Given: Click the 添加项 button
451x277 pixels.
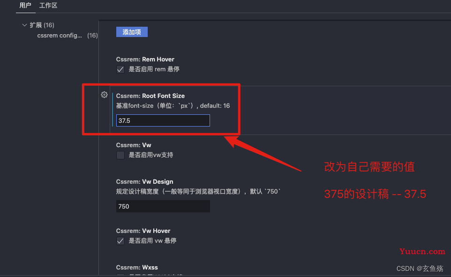Looking at the screenshot, I should click(132, 32).
